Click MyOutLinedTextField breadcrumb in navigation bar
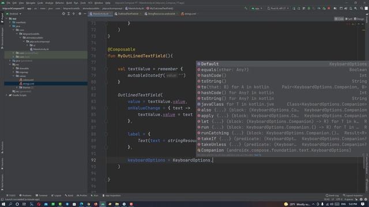Image resolution: width=369 pixels, height=207 pixels. pyautogui.click(x=160, y=9)
